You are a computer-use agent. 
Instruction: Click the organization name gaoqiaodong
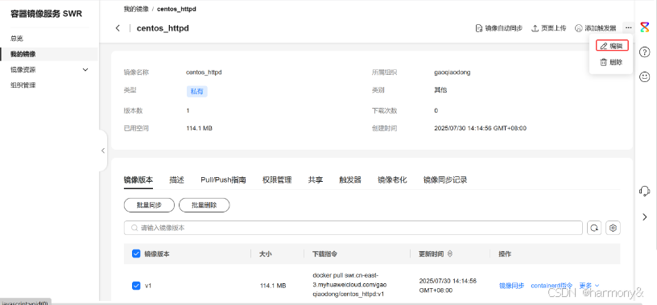[x=452, y=72]
